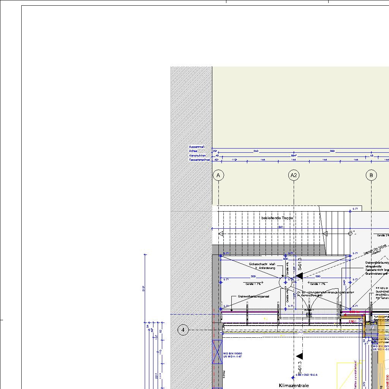Click the Sickerschacht Maß annotation text
Screen dimensions: 389x389
262,264
